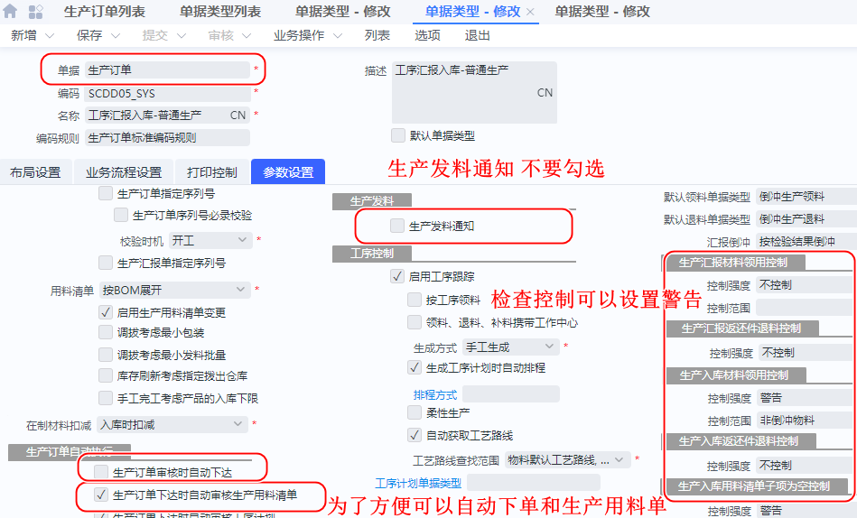This screenshot has width=857, height=518.
Task: Click the CN marker in 描述 box
Action: pyautogui.click(x=545, y=92)
